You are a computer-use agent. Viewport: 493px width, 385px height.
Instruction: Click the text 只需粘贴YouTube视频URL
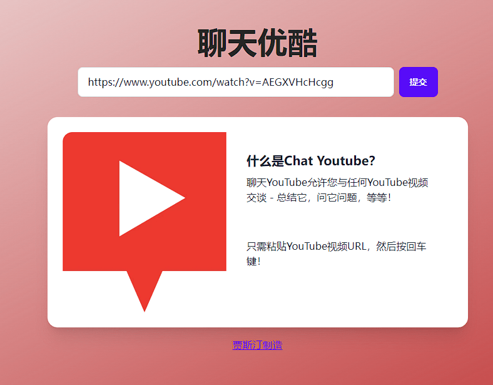click(x=306, y=246)
